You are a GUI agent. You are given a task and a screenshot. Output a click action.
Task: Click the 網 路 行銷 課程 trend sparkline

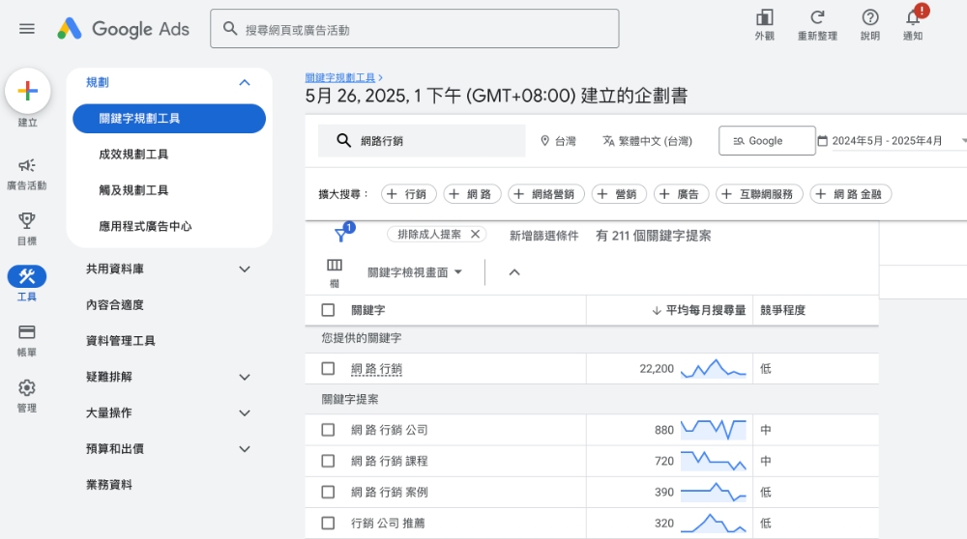(714, 461)
